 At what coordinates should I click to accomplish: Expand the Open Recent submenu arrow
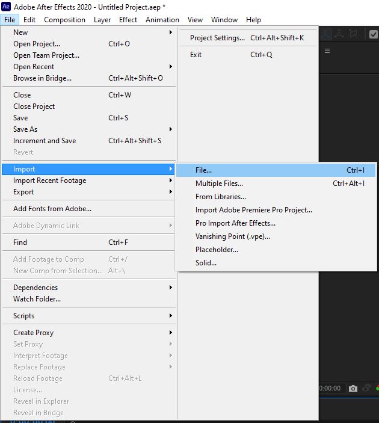pyautogui.click(x=170, y=67)
